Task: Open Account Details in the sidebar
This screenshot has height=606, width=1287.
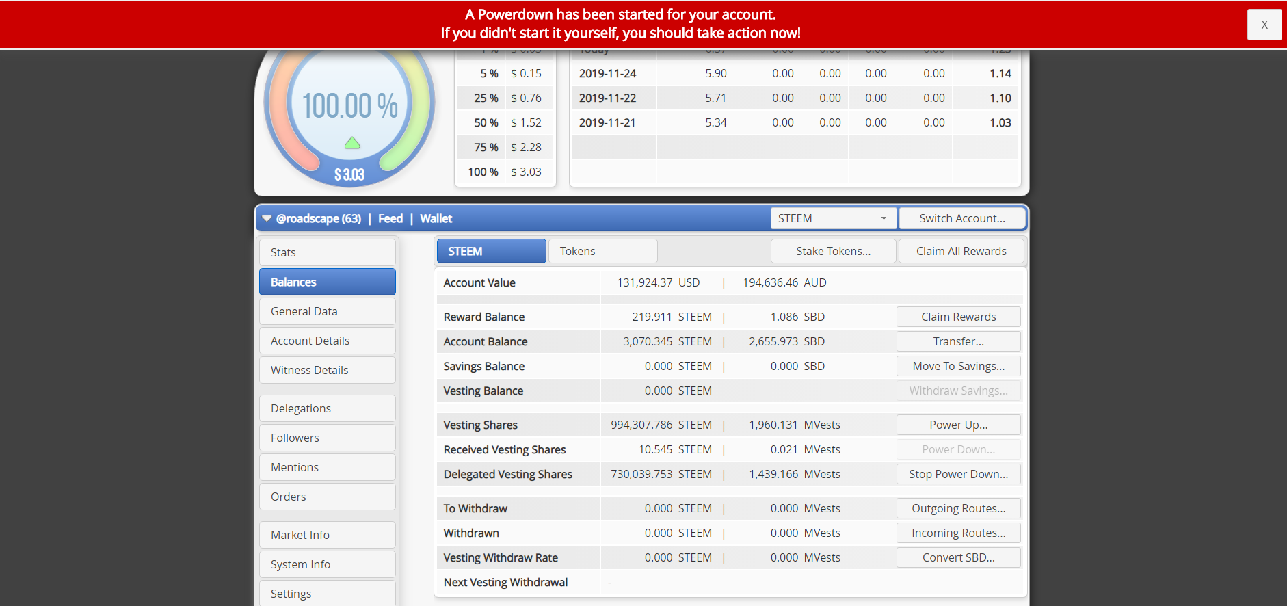Action: click(328, 341)
